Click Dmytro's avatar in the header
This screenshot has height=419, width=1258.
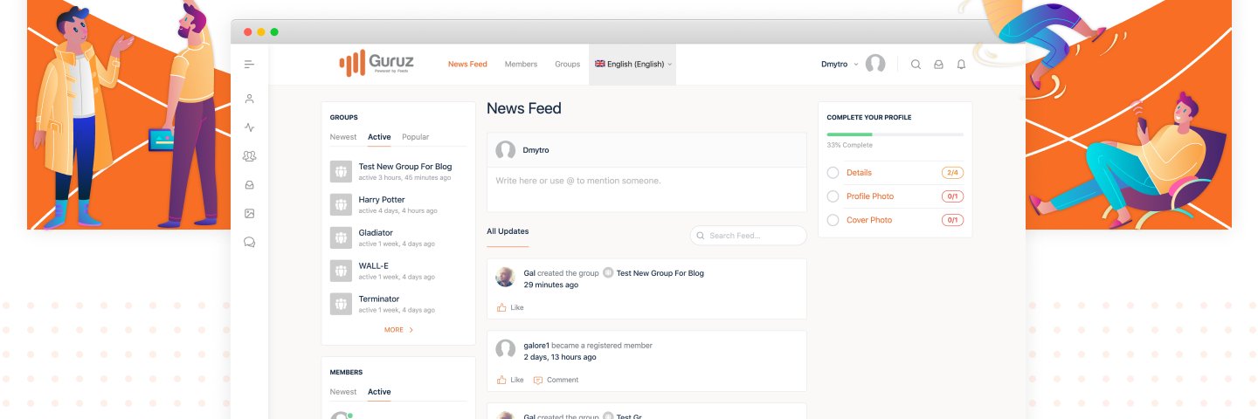(x=875, y=64)
